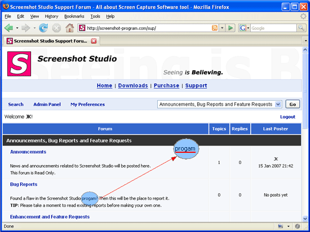This screenshot has width=310, height=232.
Task: Click the status bar save icon
Action: (280, 226)
